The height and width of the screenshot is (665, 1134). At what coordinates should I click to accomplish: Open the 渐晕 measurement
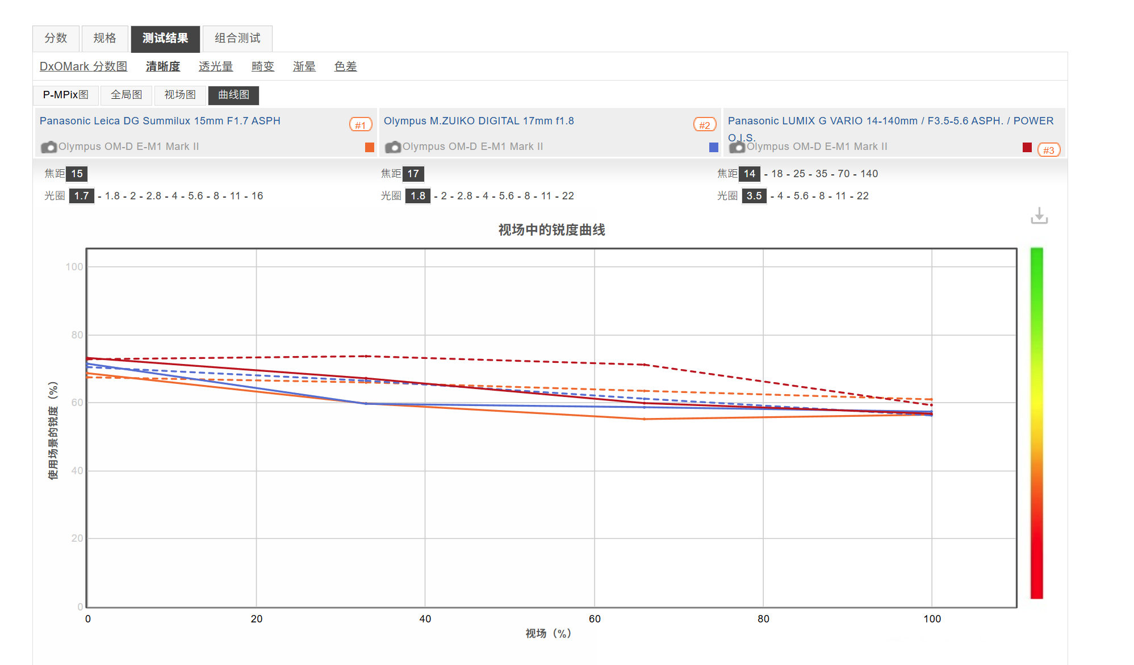coord(304,66)
